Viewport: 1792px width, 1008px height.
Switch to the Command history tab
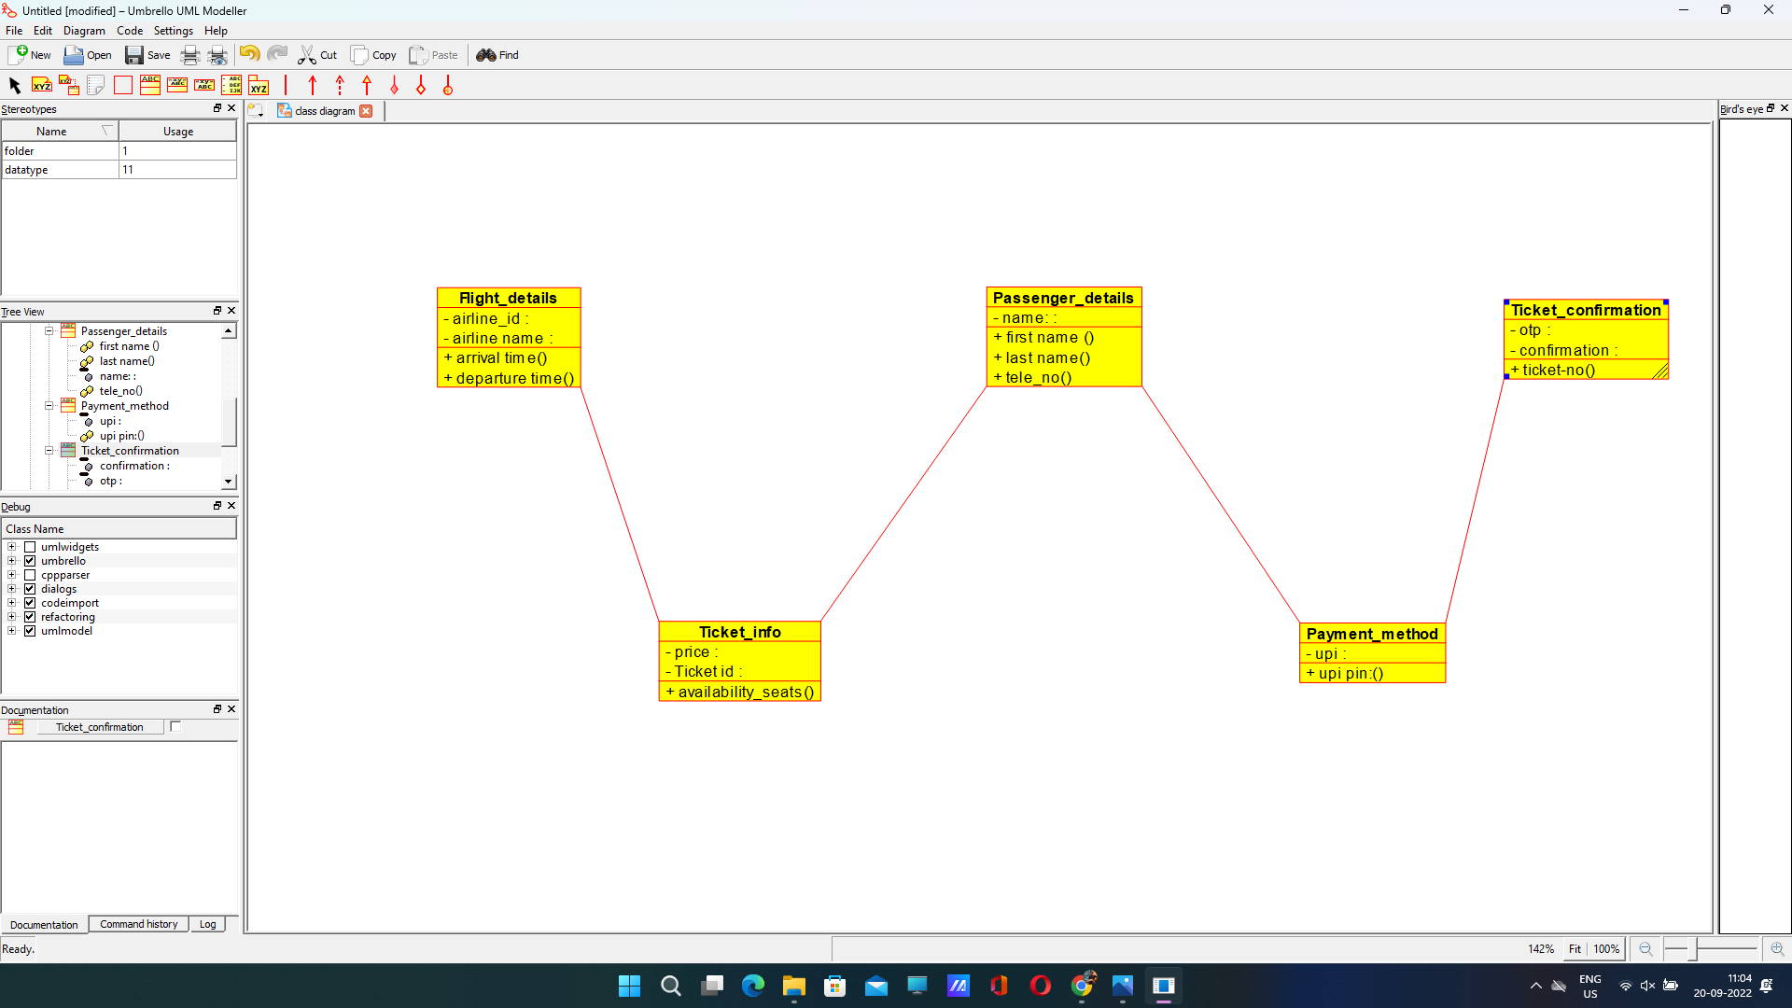click(x=138, y=924)
